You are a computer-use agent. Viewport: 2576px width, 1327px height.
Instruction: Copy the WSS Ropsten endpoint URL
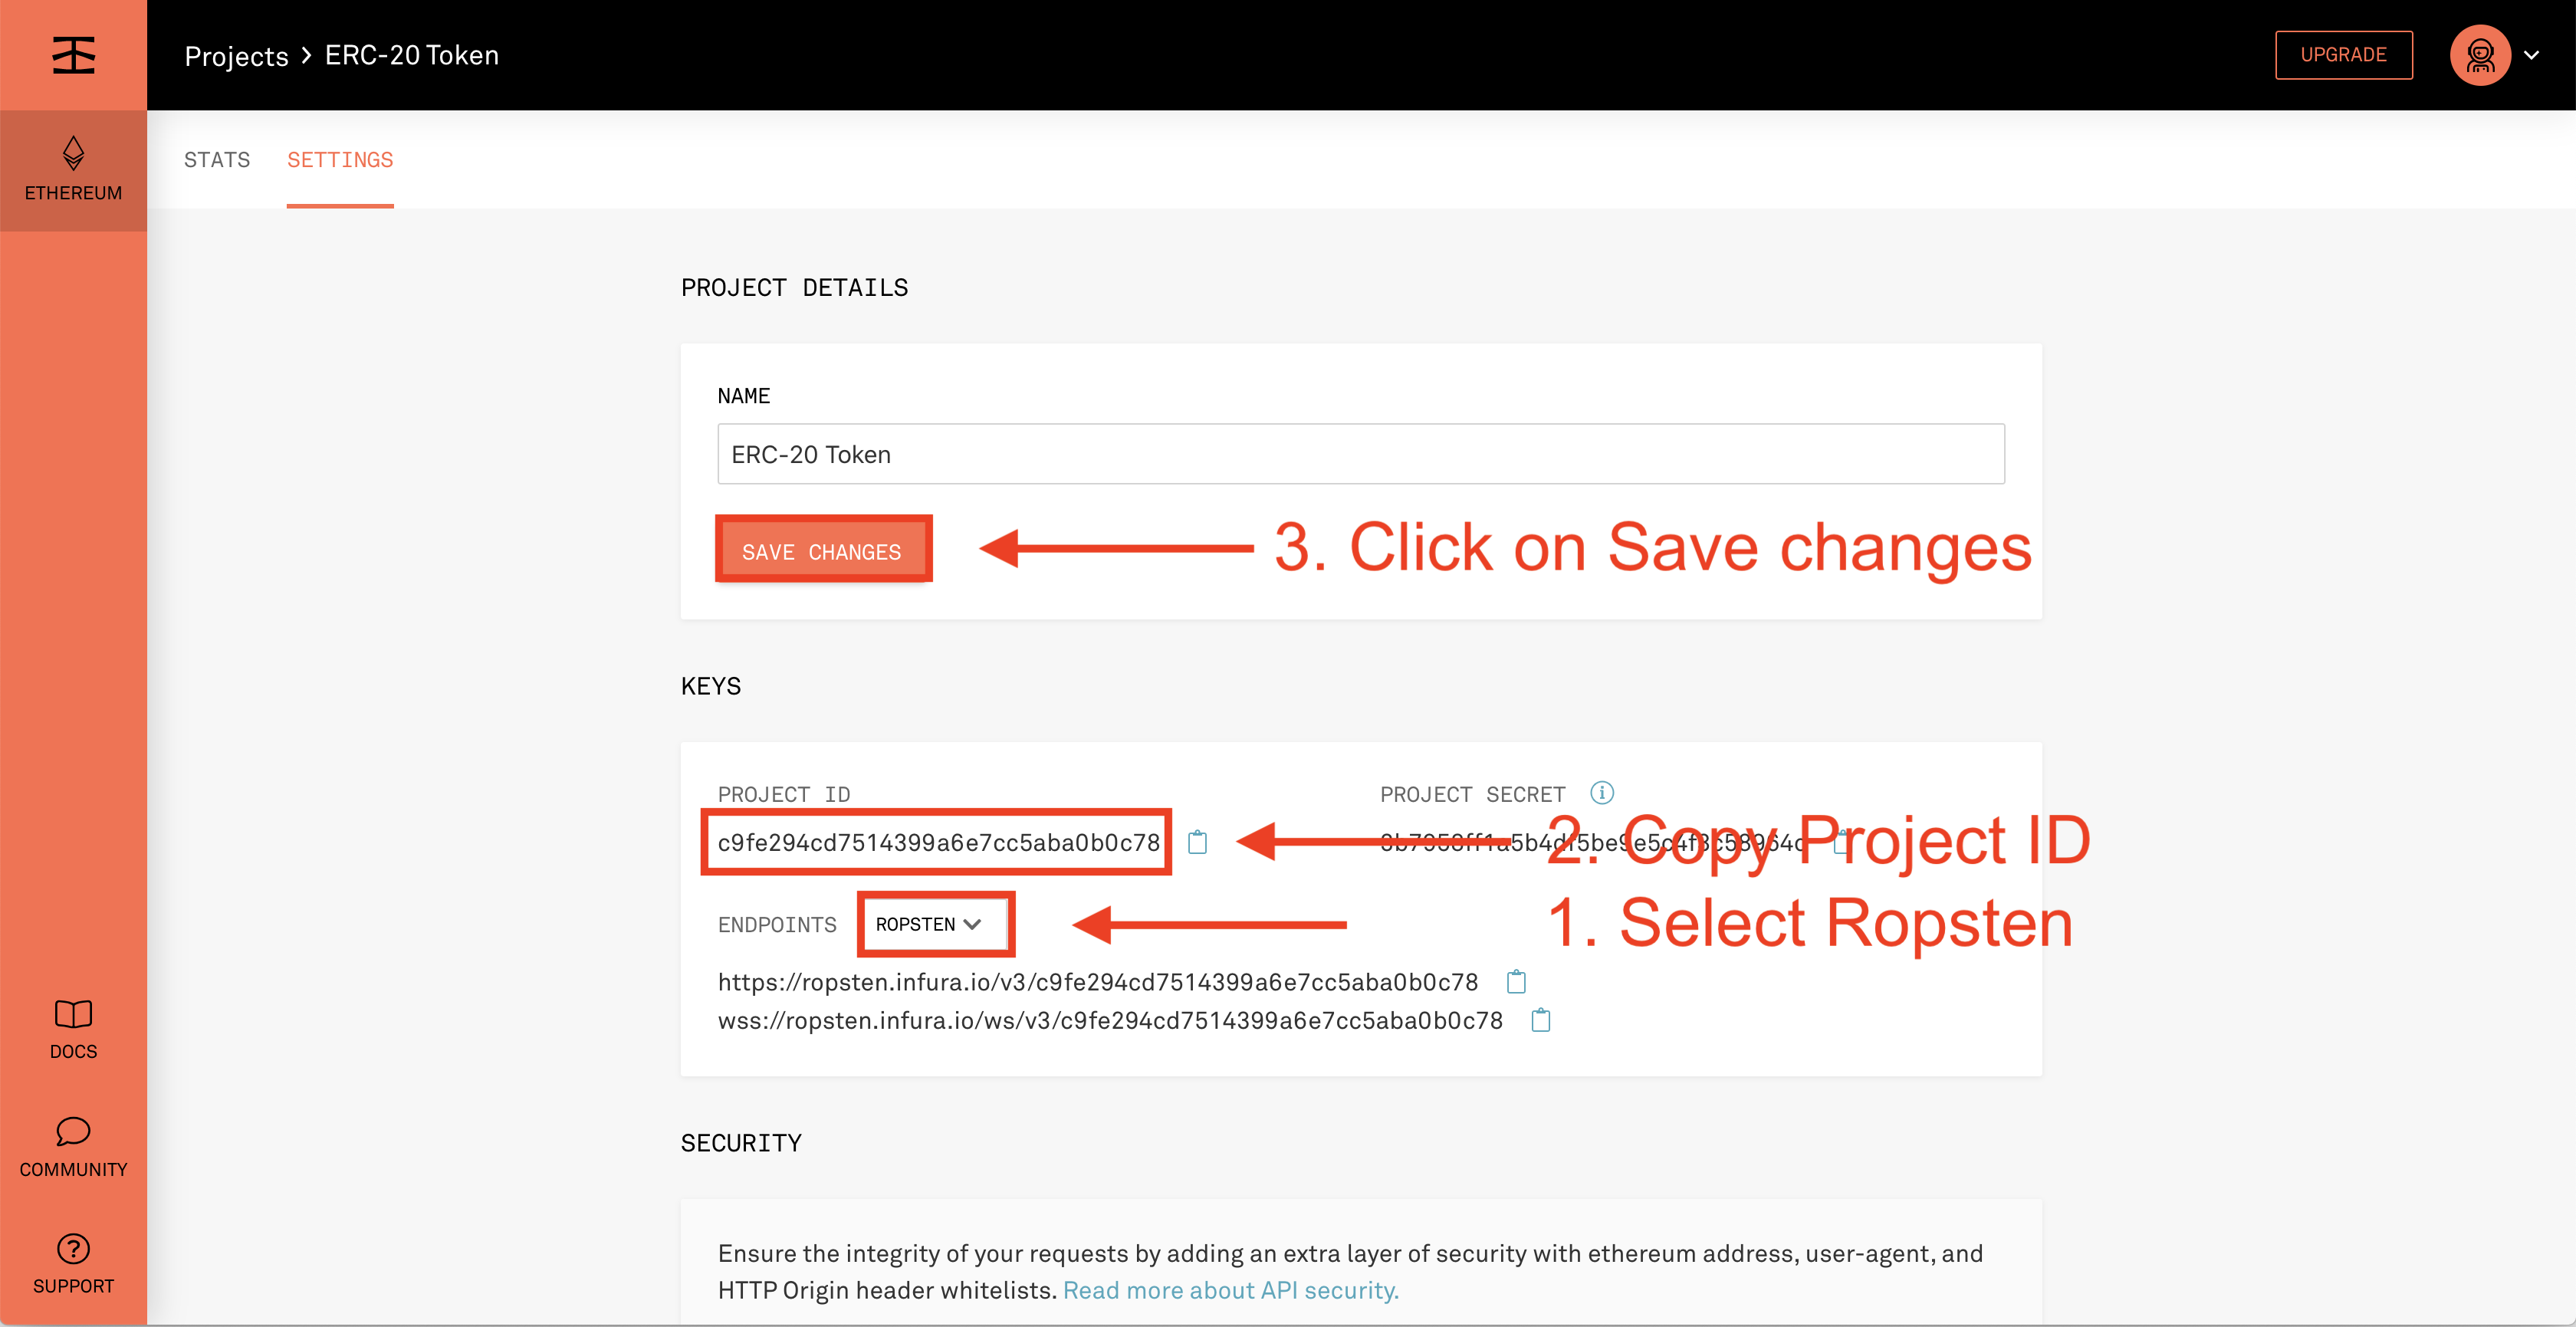click(x=1541, y=1020)
